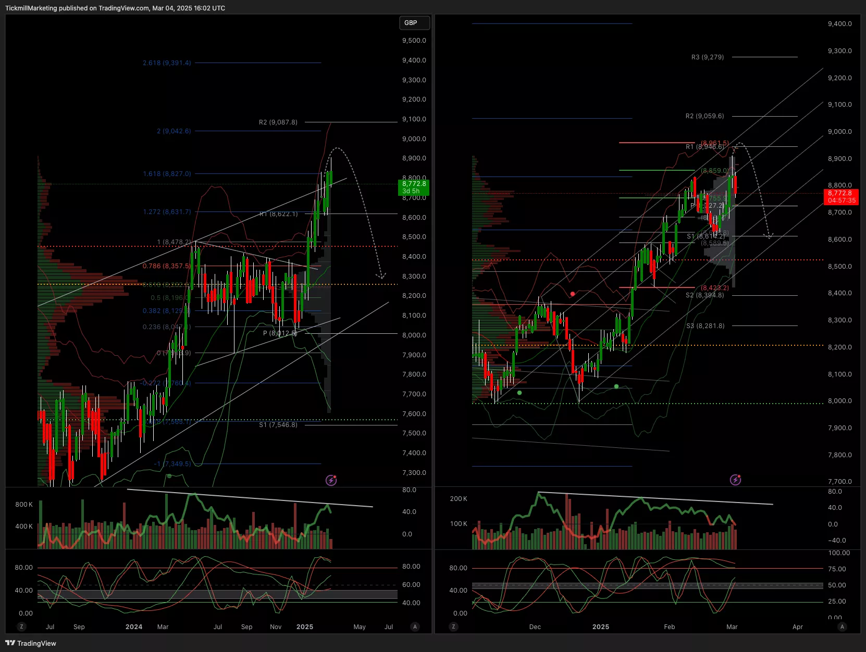Click the lightning event icon on right chart
Viewport: 866px width, 652px height.
coord(735,480)
